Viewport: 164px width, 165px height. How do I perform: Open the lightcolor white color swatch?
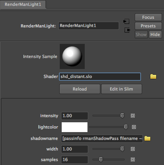tap(75, 127)
